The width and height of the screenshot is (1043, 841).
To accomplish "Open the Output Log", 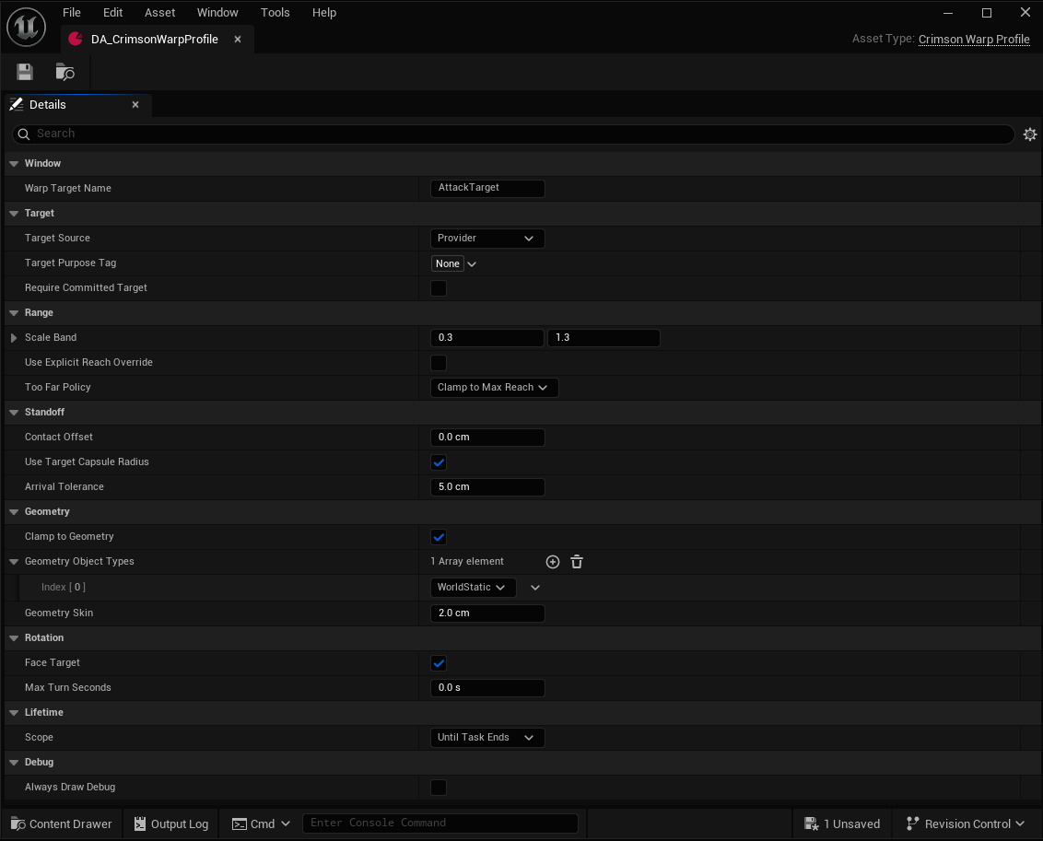I will (171, 823).
